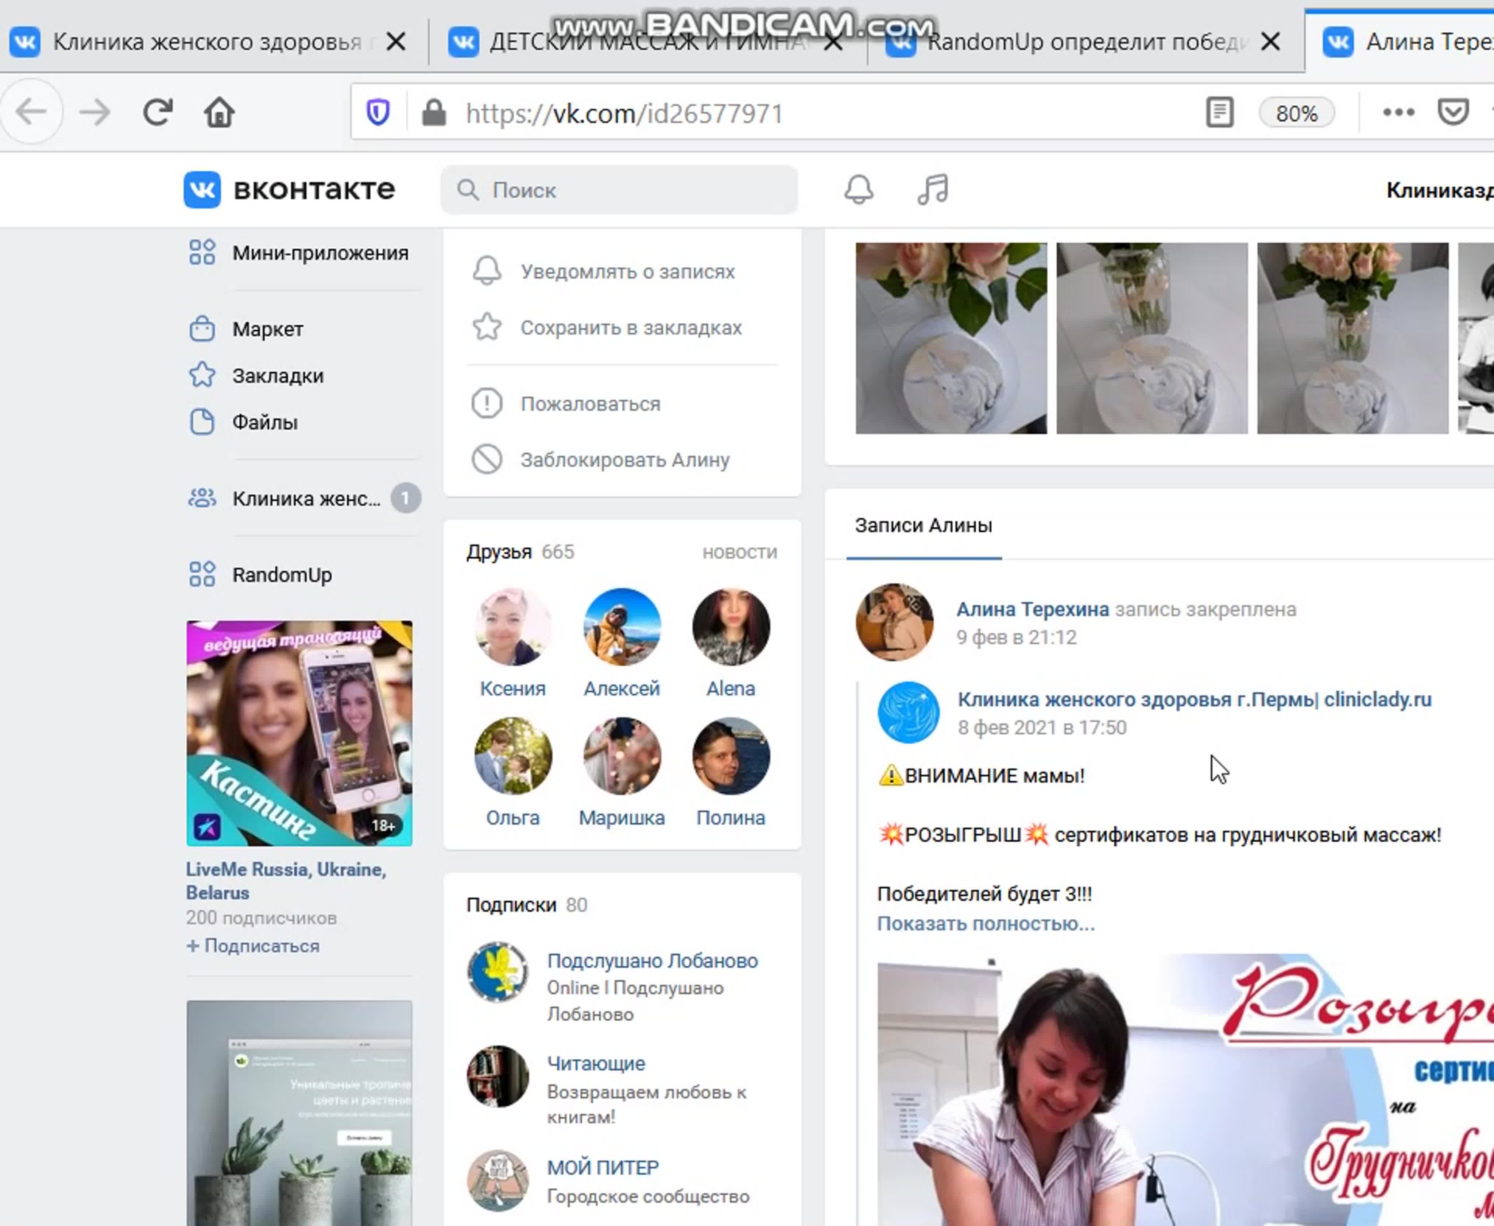Go to the browser home page
The image size is (1494, 1226).
(x=219, y=112)
